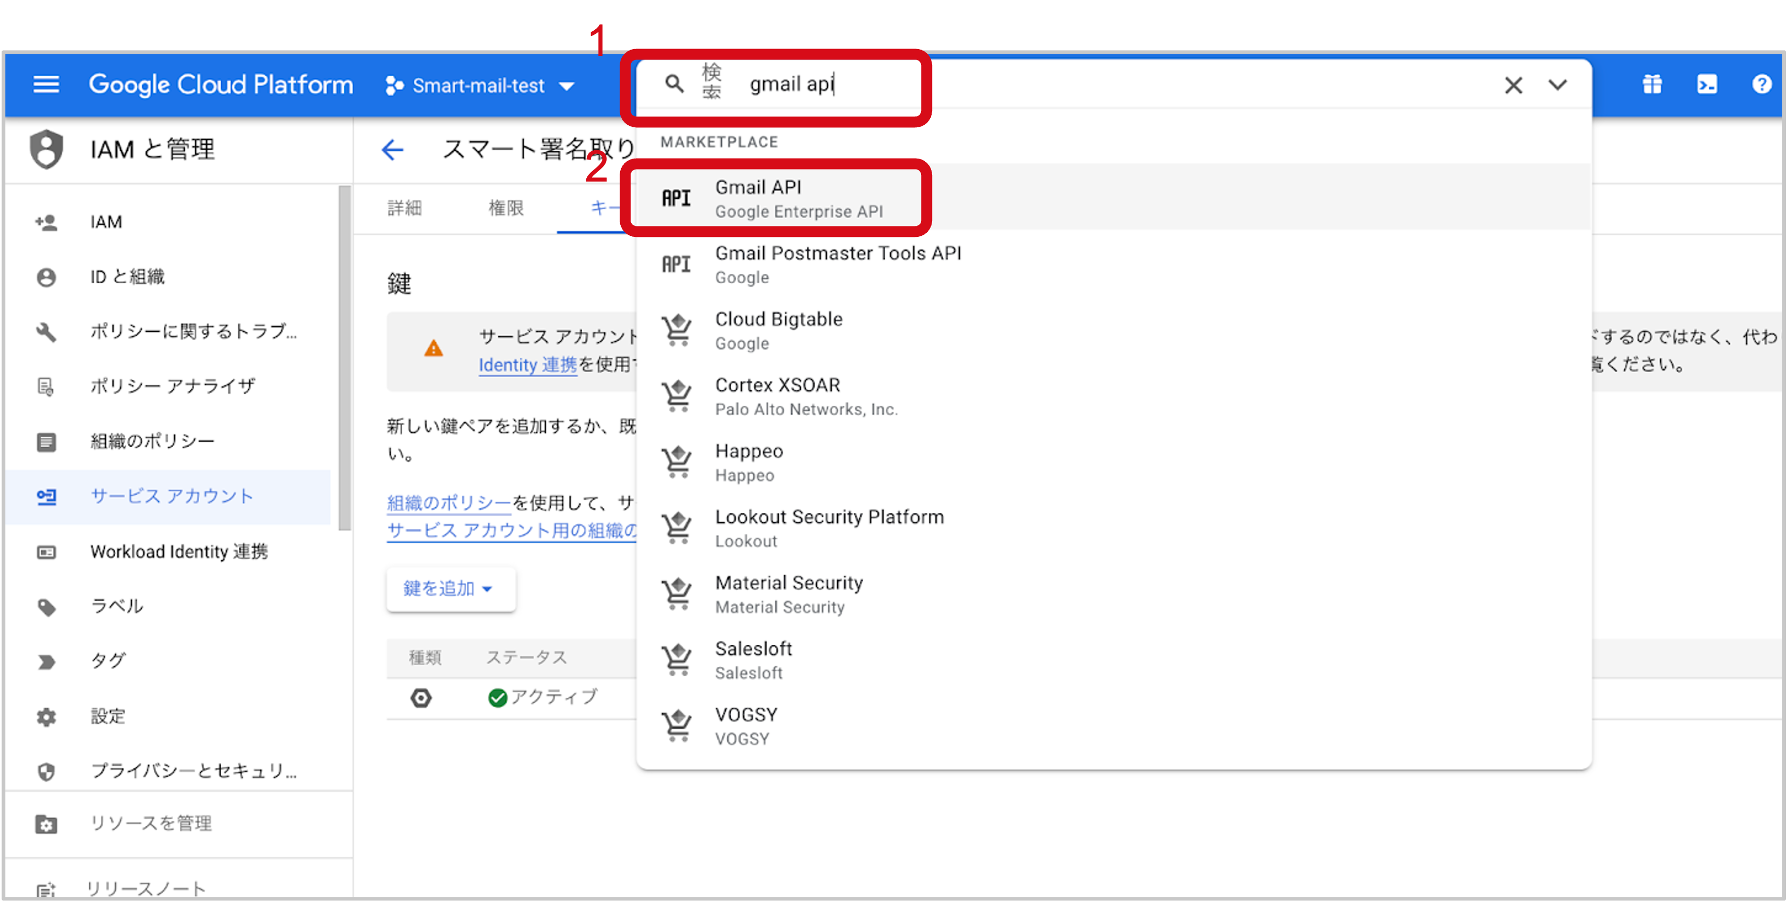This screenshot has width=1788, height=901.
Task: Click the 組織のポリシー hyperlink
Action: 449,502
